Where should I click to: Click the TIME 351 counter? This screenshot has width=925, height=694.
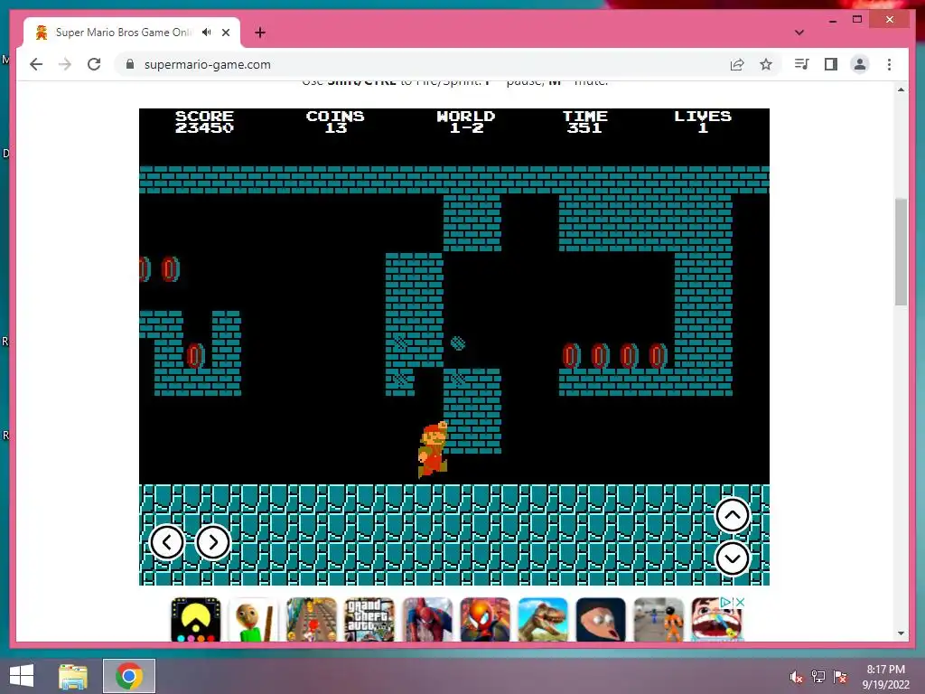(x=584, y=122)
